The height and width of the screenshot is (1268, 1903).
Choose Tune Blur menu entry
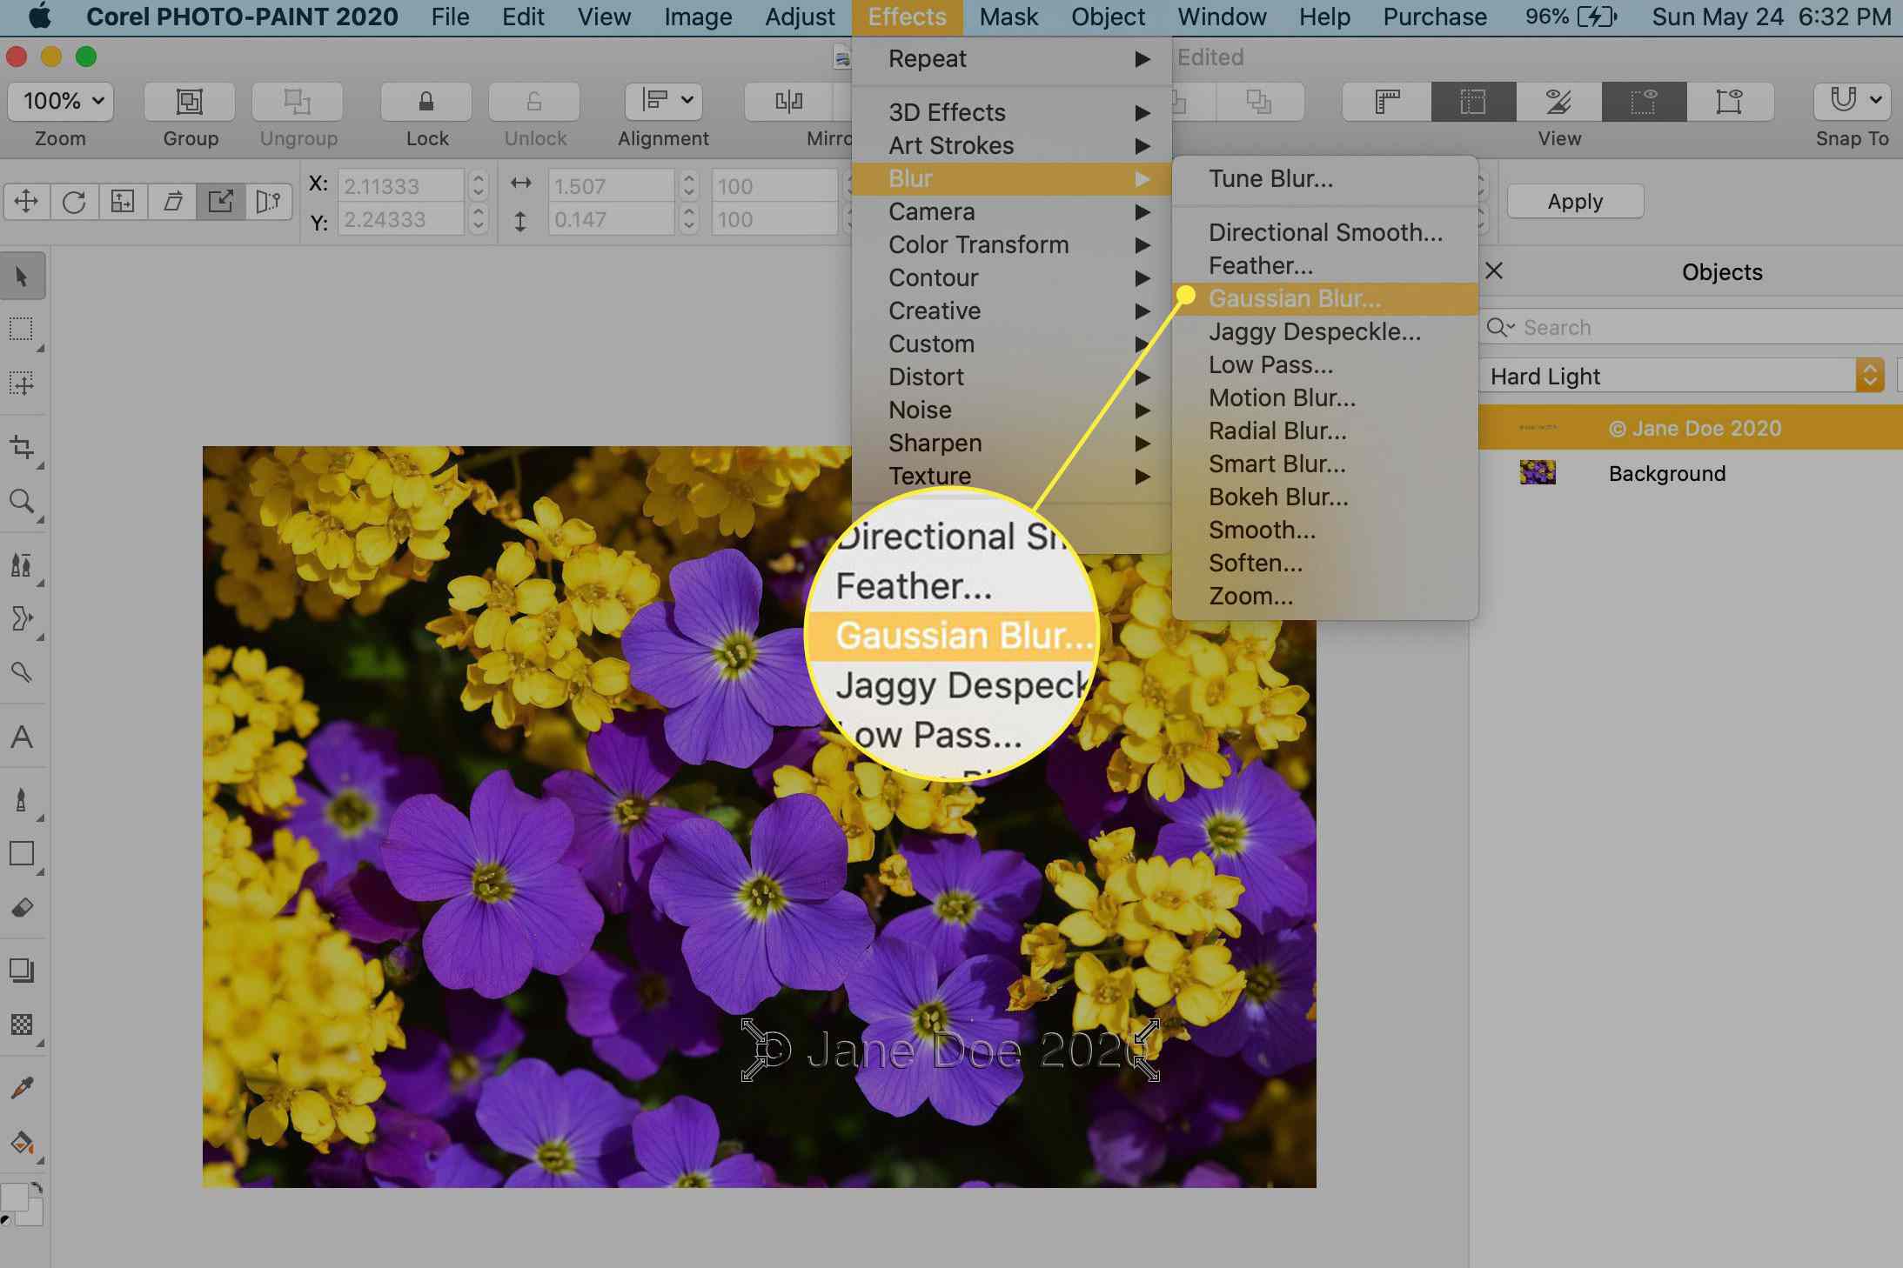(x=1325, y=178)
